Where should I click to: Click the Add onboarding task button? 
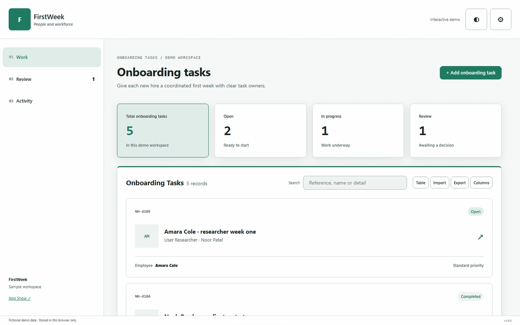[471, 73]
